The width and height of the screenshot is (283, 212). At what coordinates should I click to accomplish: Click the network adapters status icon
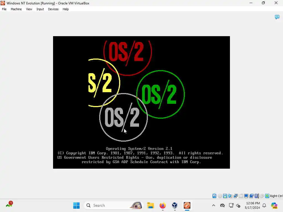point(235,196)
